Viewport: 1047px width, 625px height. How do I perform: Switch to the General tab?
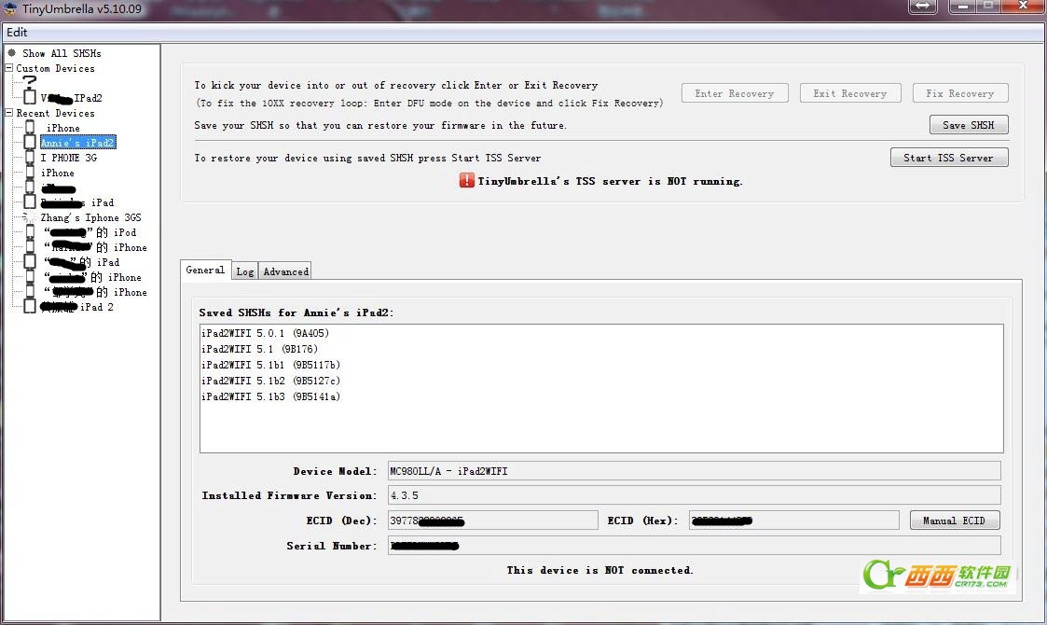205,270
